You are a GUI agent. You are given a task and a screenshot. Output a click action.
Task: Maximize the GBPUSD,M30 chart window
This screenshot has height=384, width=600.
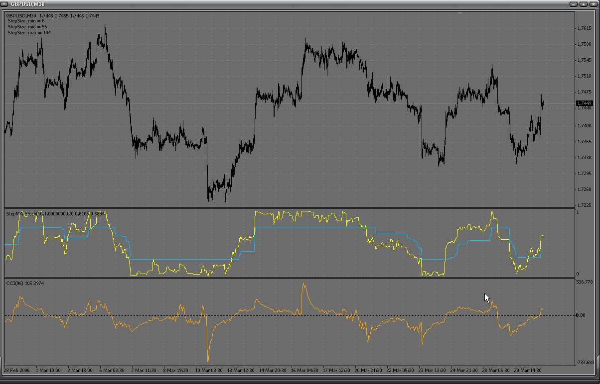click(x=584, y=4)
